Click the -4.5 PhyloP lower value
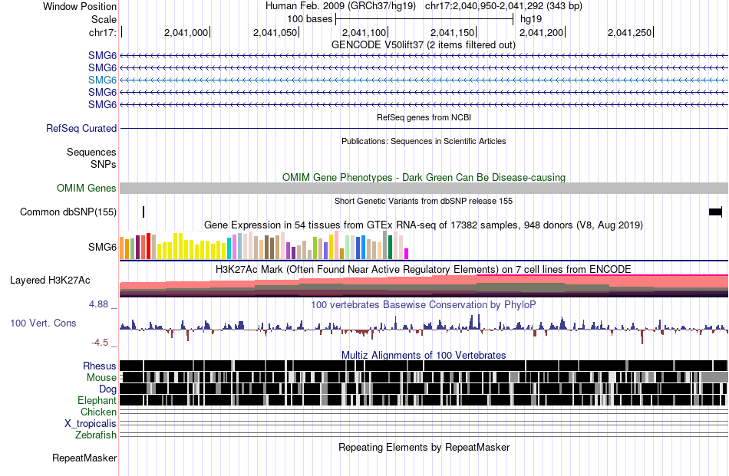 tap(100, 343)
